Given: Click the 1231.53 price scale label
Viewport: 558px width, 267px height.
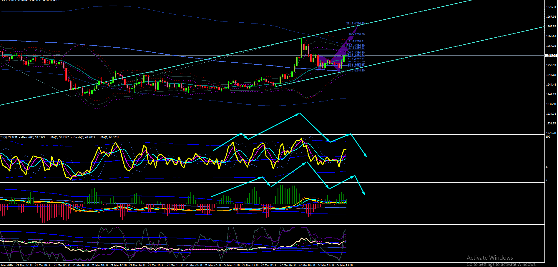Looking at the screenshot, I should pos(551,124).
